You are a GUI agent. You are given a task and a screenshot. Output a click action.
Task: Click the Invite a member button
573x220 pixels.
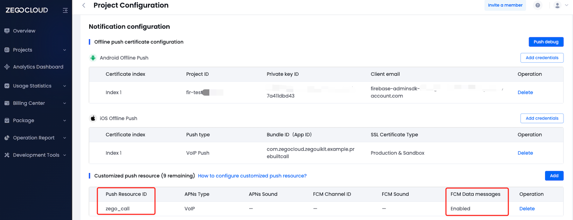coord(505,5)
